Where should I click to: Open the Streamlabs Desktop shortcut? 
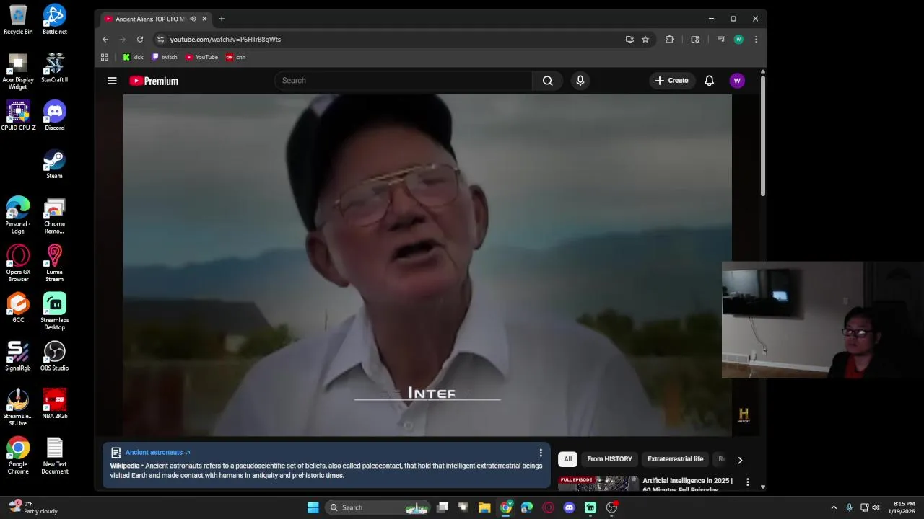tap(55, 311)
